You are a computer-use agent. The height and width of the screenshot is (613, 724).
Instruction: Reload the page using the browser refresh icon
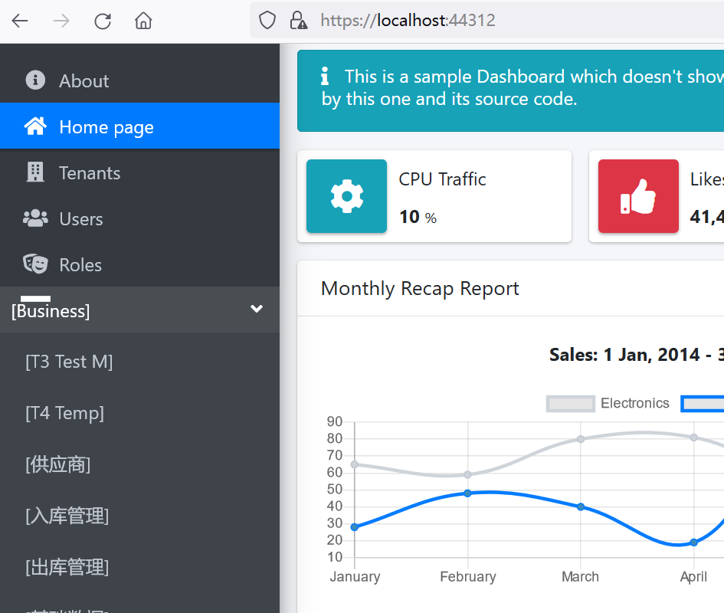(102, 21)
